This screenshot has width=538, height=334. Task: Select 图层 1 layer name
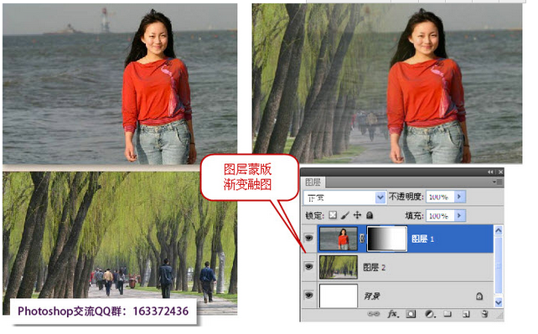(x=422, y=239)
